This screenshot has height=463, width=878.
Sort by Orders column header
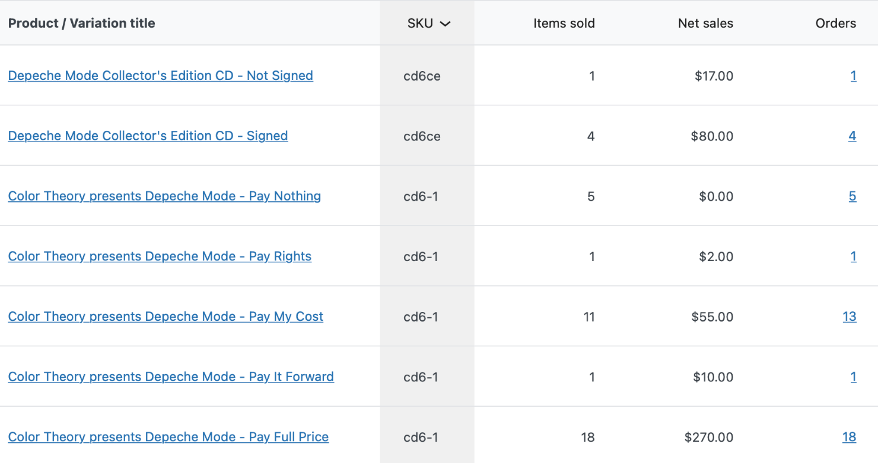click(x=835, y=24)
